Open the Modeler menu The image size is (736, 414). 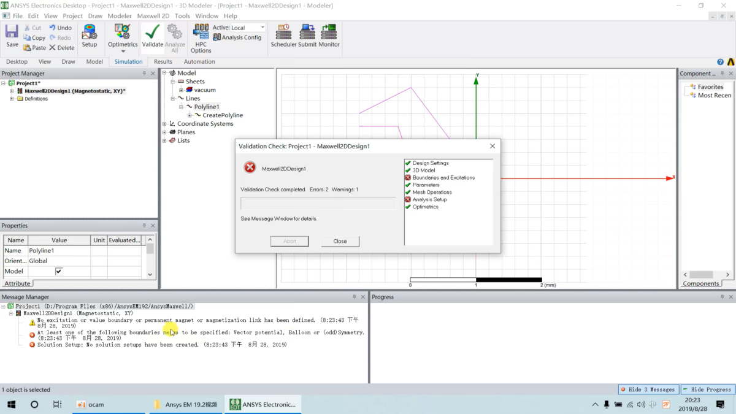coord(120,16)
